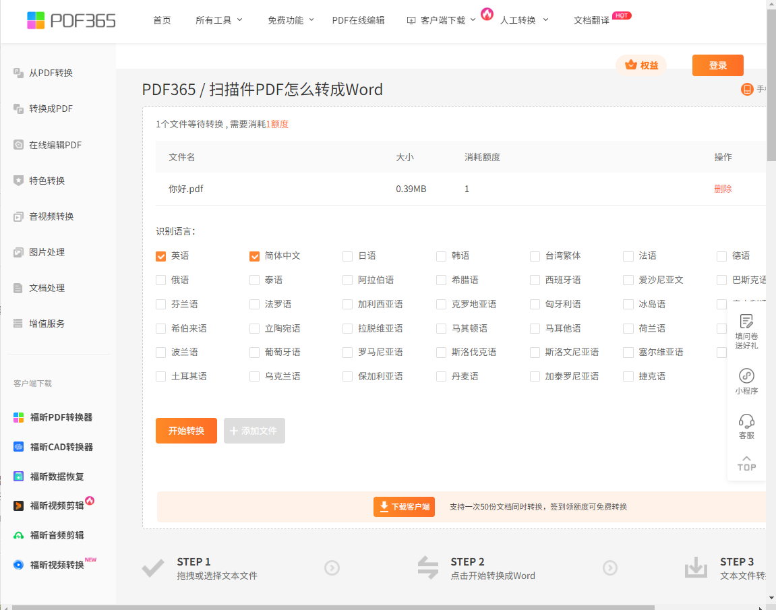Click the STEP 1 checkmark icon
776x610 pixels.
[153, 568]
